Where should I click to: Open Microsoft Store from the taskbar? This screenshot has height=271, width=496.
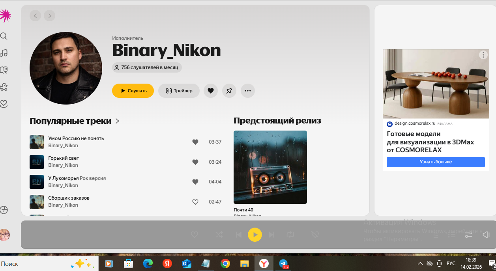click(x=129, y=264)
